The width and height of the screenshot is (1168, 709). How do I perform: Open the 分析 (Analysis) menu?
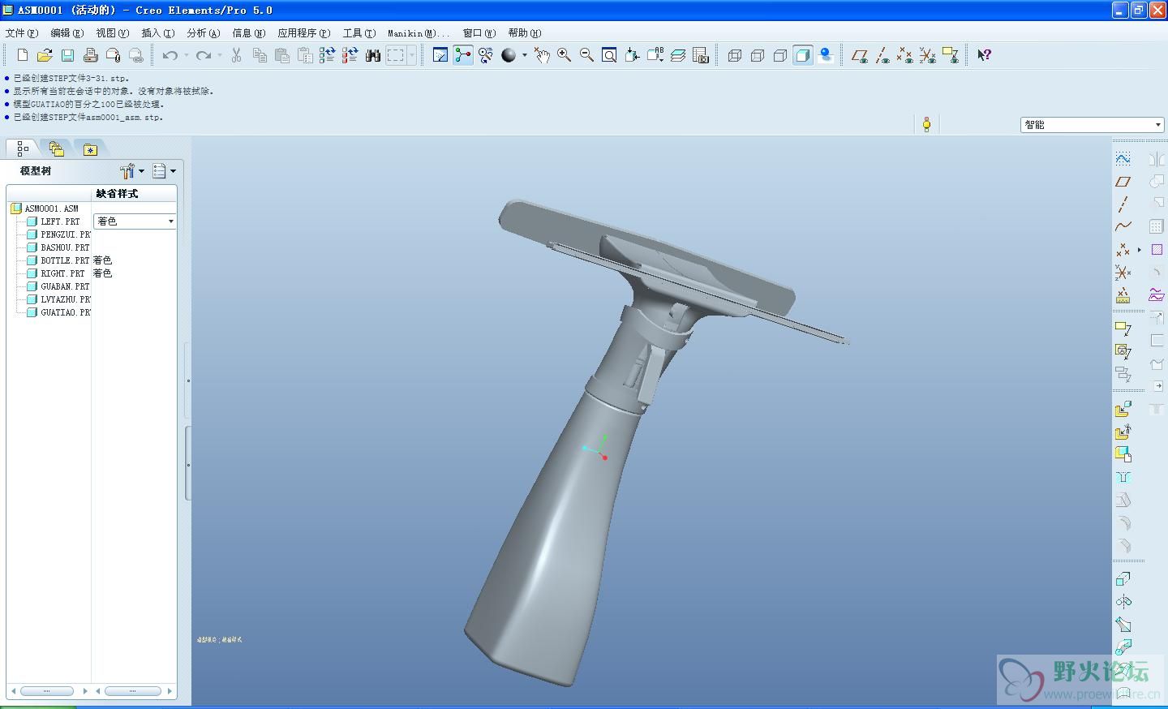[x=204, y=33]
